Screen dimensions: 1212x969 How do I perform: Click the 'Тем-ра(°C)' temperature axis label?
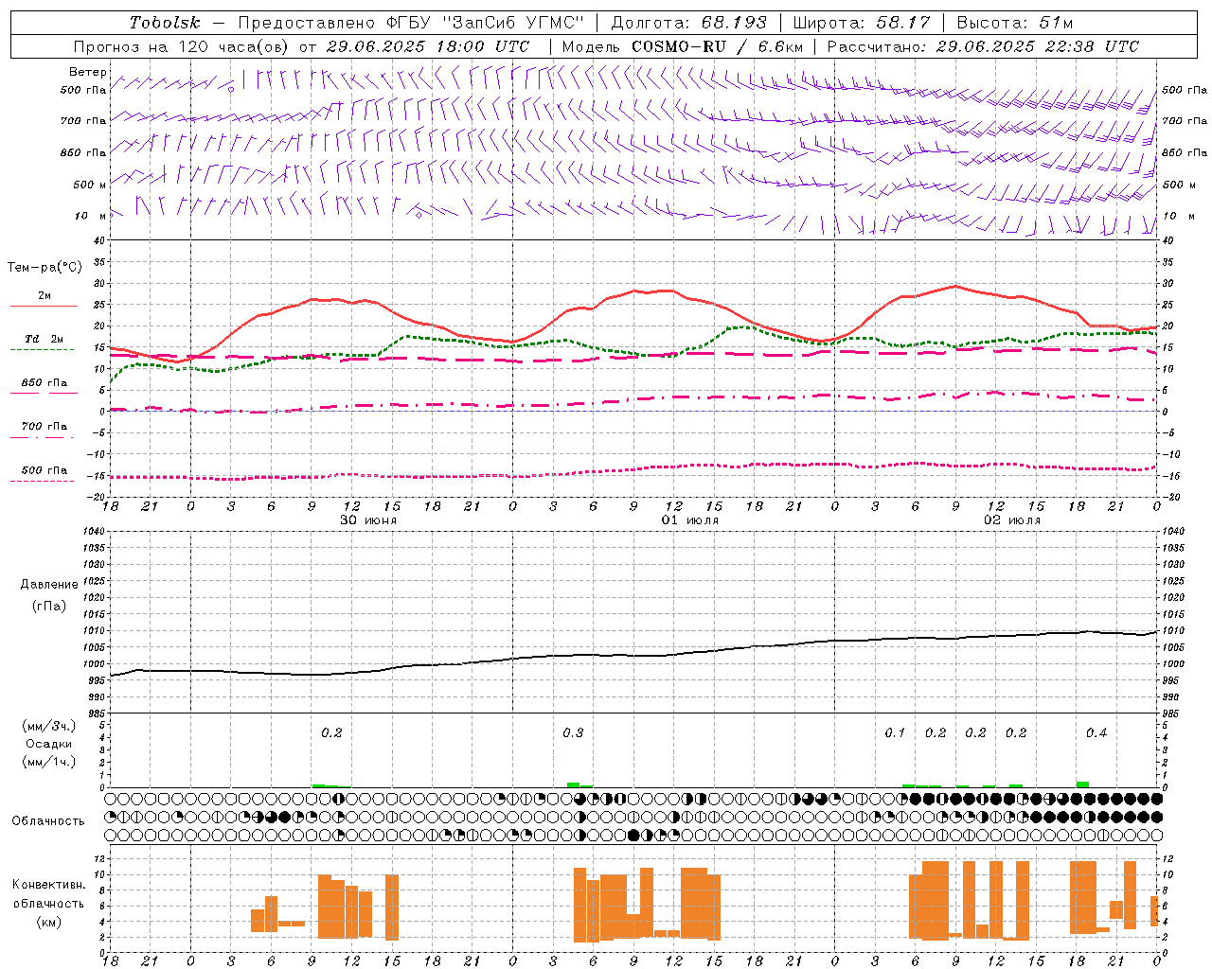tap(45, 268)
